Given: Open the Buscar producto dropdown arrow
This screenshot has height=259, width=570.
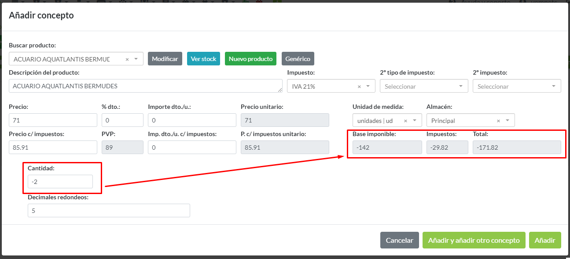Looking at the screenshot, I should coord(136,59).
